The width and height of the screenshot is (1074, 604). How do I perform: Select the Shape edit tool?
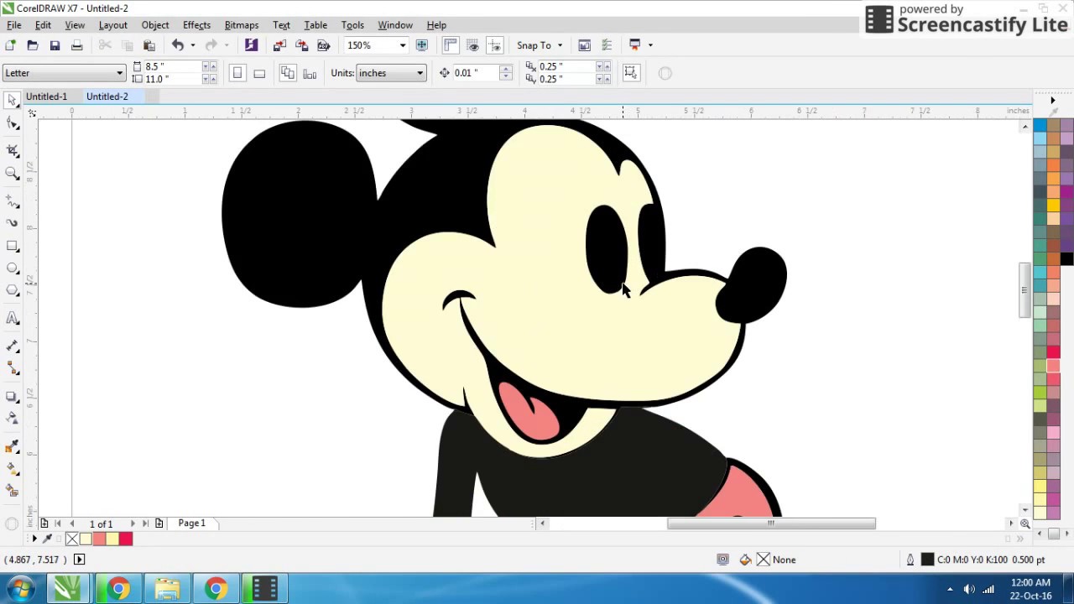pos(13,124)
